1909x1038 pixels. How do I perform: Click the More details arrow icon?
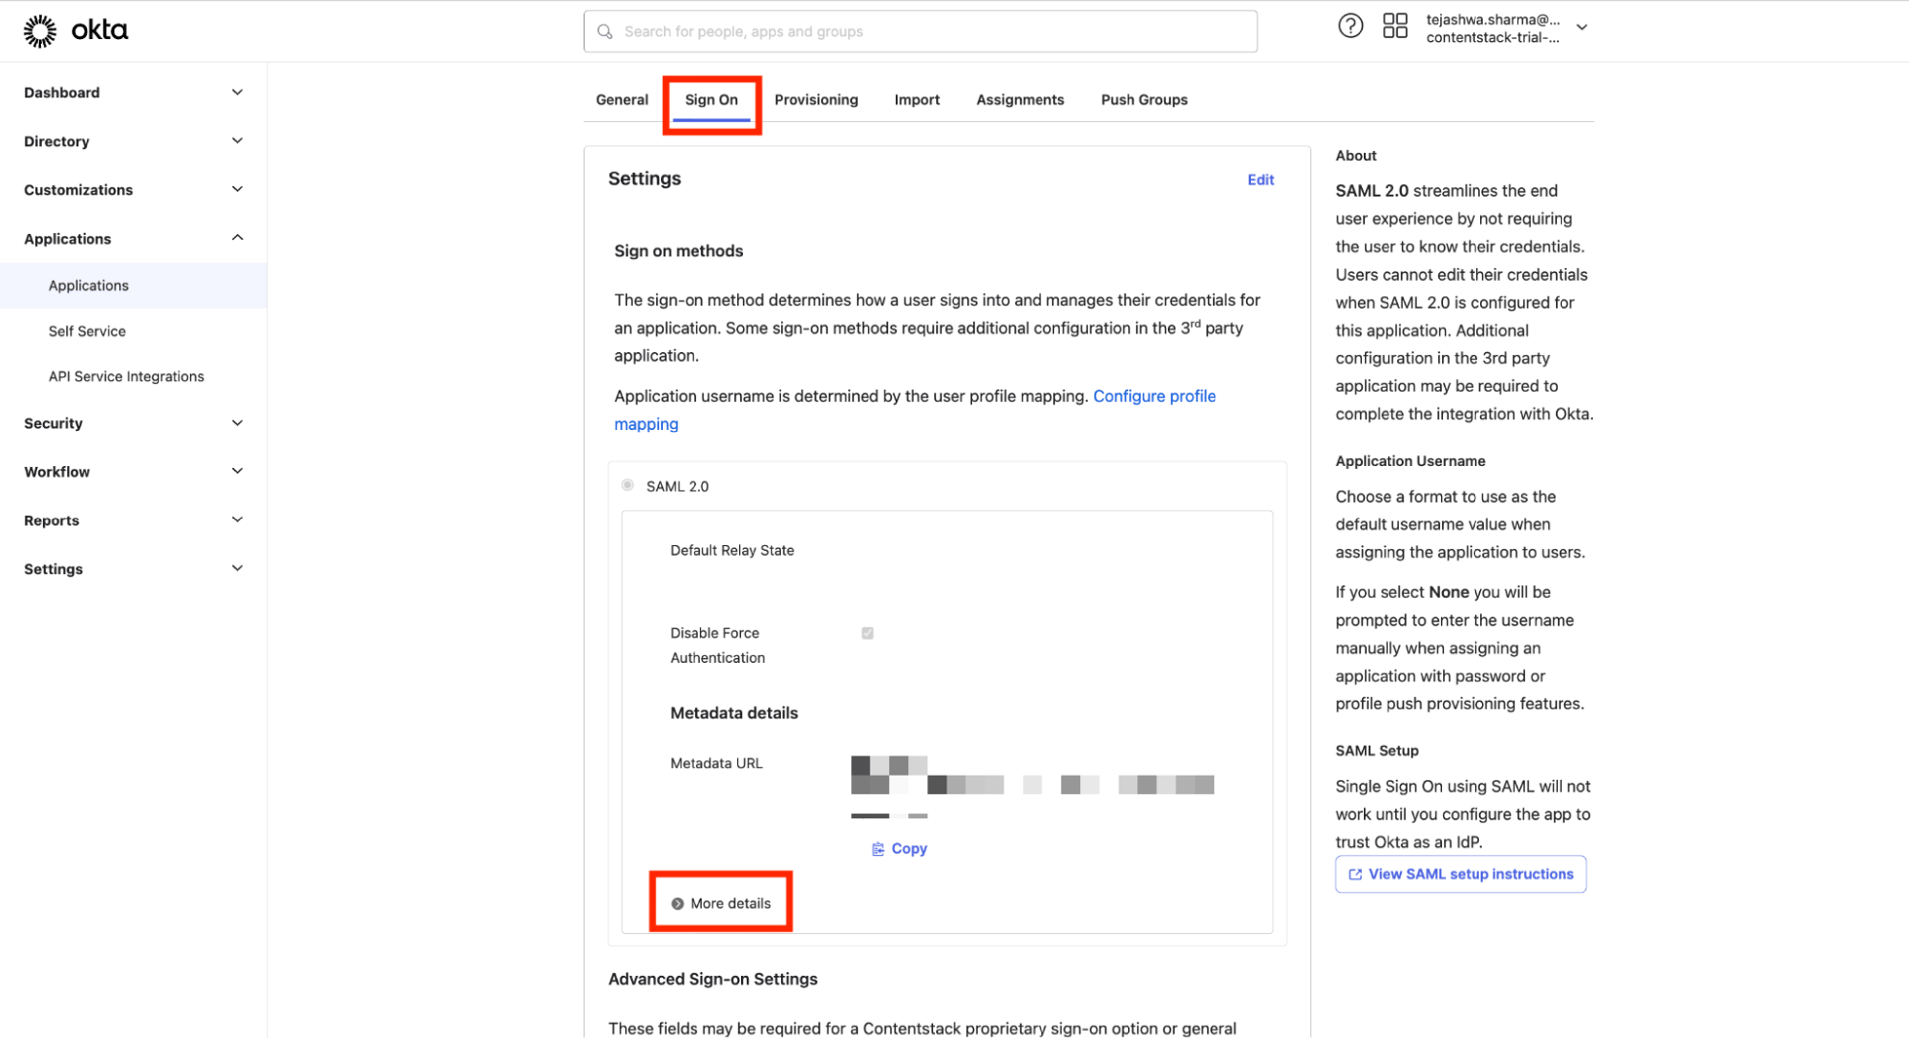(677, 904)
